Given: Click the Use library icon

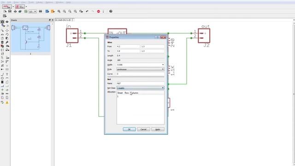Looking at the screenshot, I should (41, 11).
